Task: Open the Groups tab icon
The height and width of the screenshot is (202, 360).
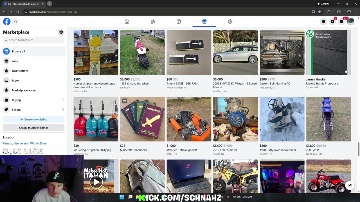Action: [x=230, y=21]
